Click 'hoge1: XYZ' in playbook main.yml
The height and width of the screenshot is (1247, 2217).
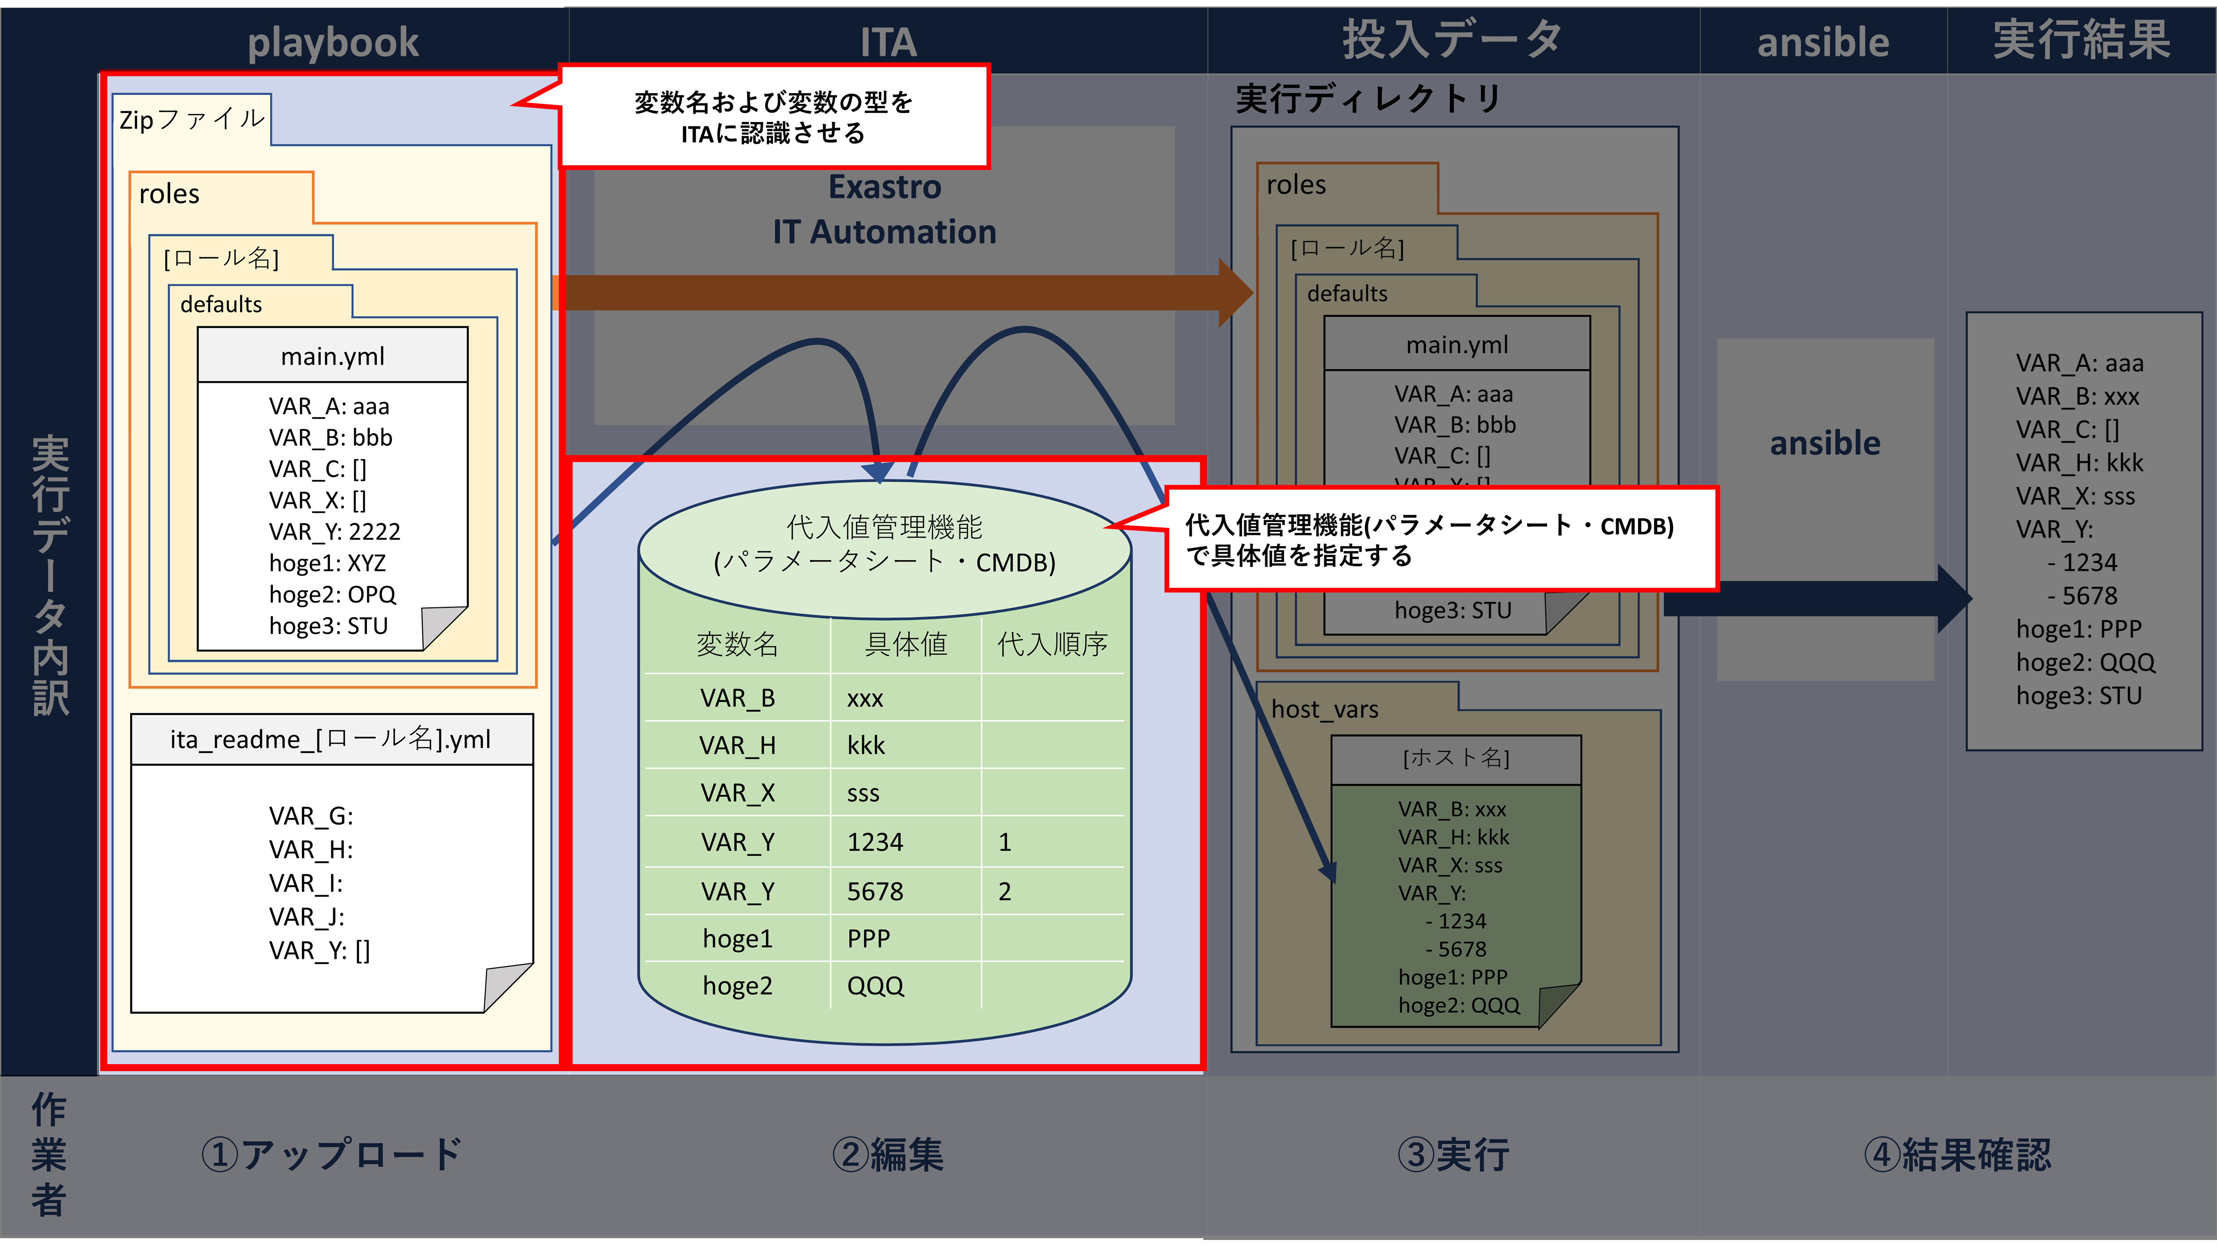click(328, 562)
